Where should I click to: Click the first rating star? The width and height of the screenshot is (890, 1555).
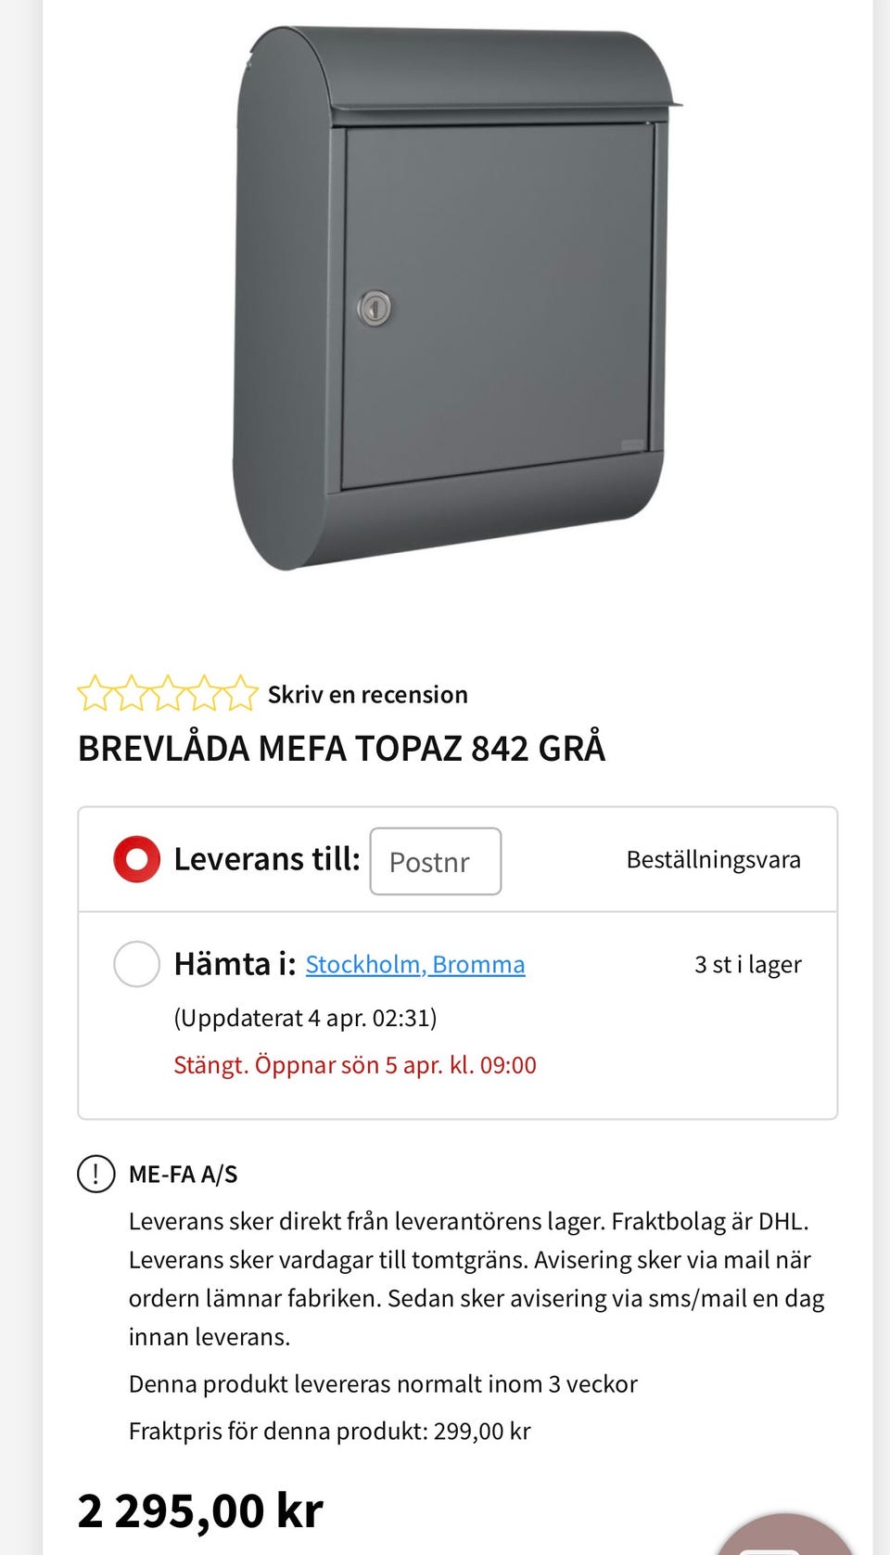click(x=94, y=694)
